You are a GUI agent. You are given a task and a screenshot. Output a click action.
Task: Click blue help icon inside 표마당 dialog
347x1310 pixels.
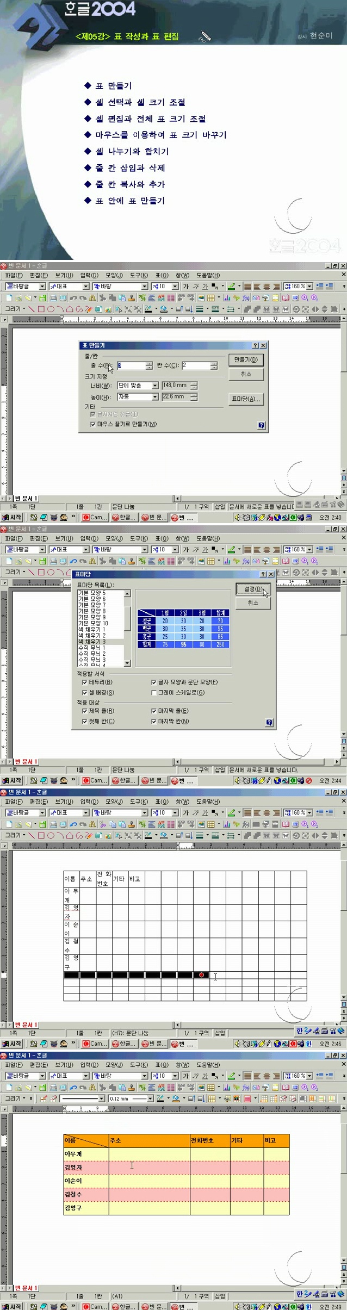[269, 722]
